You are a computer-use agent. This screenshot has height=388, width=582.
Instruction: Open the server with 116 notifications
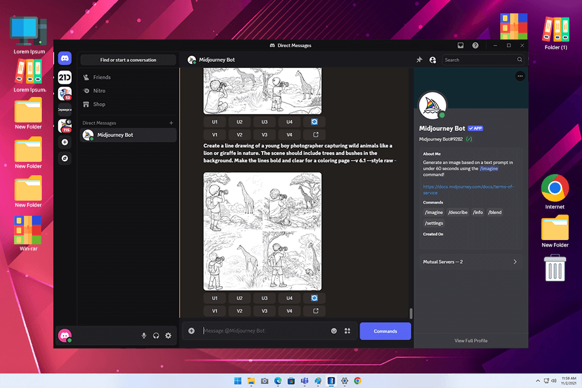(x=65, y=126)
